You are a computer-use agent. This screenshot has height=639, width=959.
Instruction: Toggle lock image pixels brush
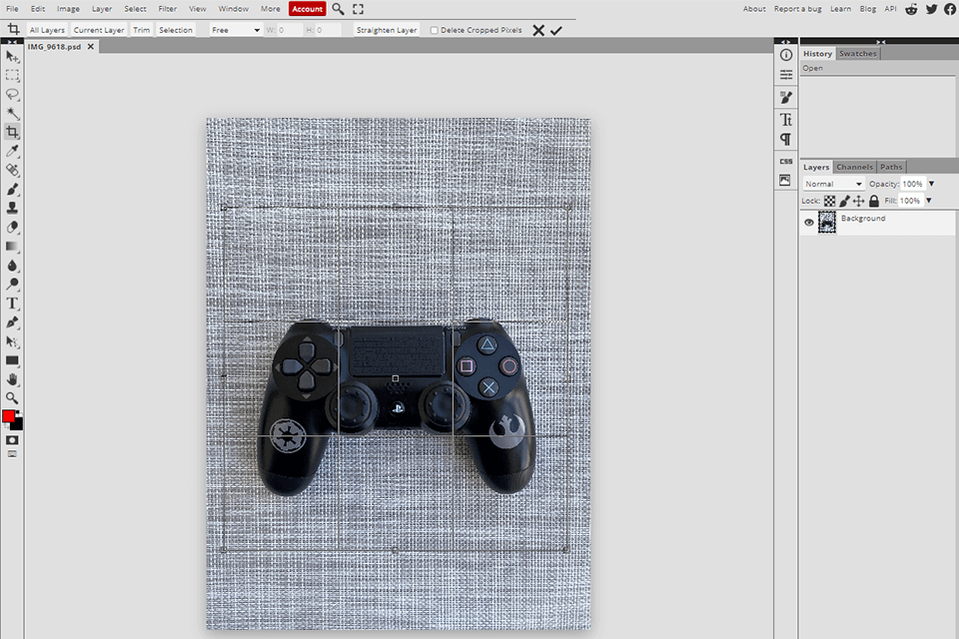(845, 201)
